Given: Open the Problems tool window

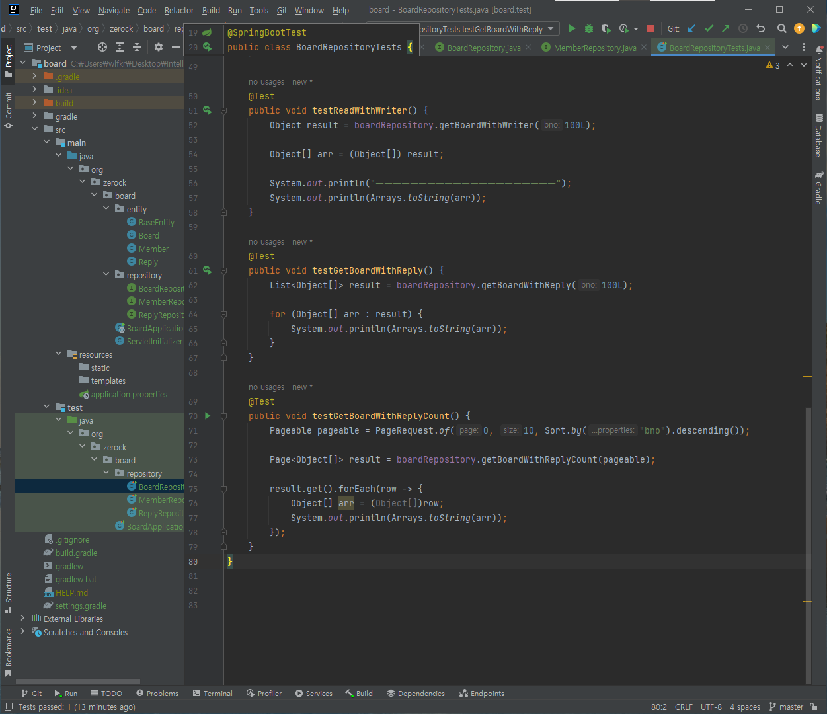Looking at the screenshot, I should click(157, 694).
